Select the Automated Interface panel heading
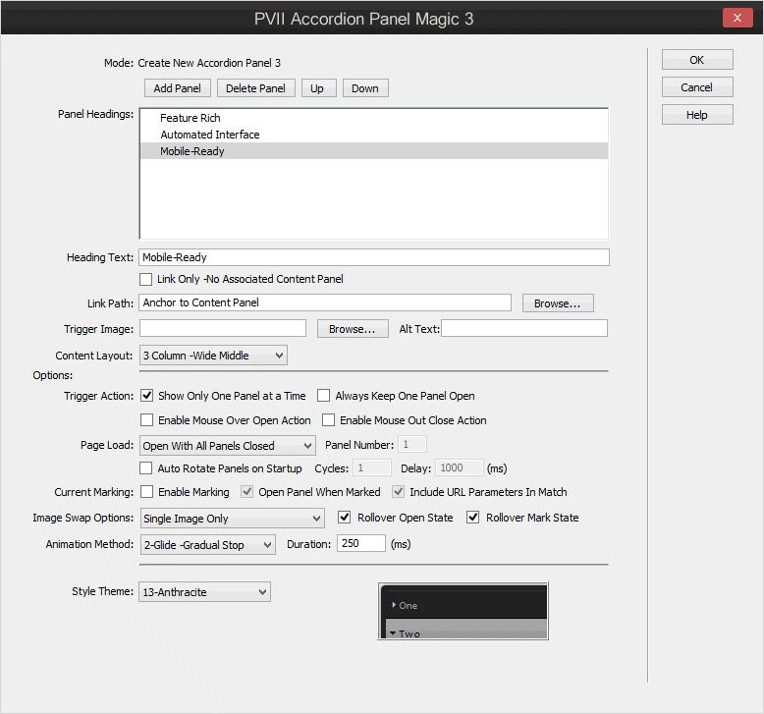Screen dimensions: 764x714 click(374, 135)
